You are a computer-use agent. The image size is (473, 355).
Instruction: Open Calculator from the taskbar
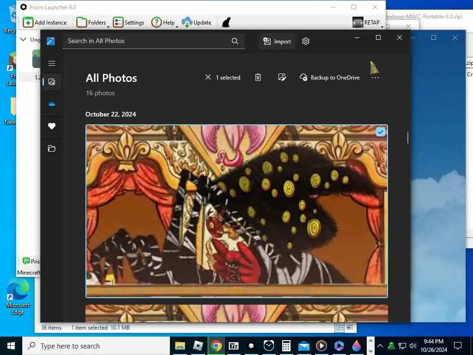[286, 346]
